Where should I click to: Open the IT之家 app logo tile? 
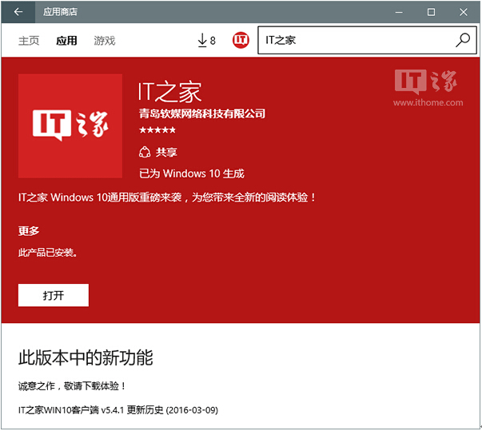point(70,126)
